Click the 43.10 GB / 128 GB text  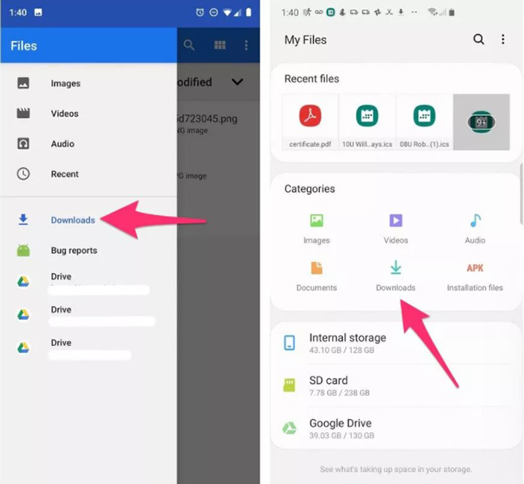click(x=341, y=350)
